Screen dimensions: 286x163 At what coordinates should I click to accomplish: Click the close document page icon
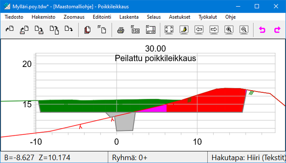pos(102,29)
